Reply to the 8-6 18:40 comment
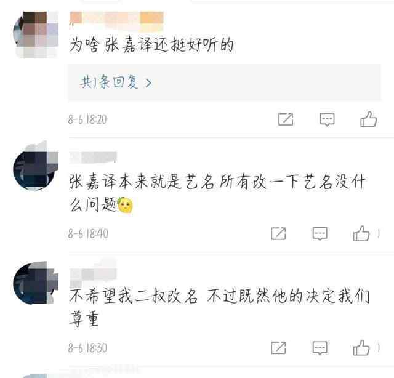394x378 pixels. pos(320,234)
